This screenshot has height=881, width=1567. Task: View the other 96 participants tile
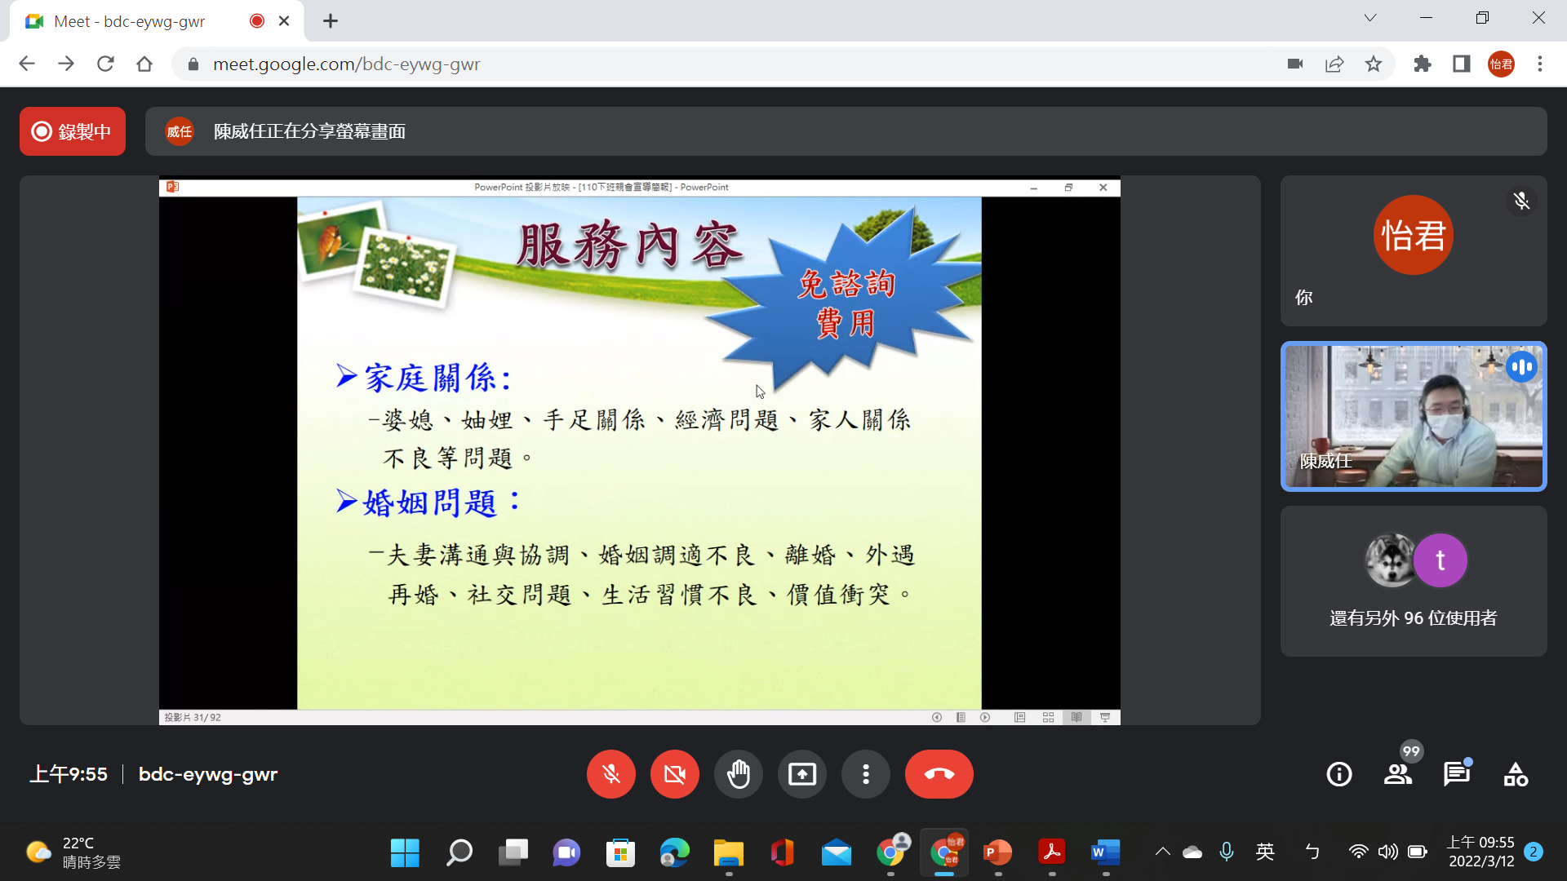[1413, 581]
